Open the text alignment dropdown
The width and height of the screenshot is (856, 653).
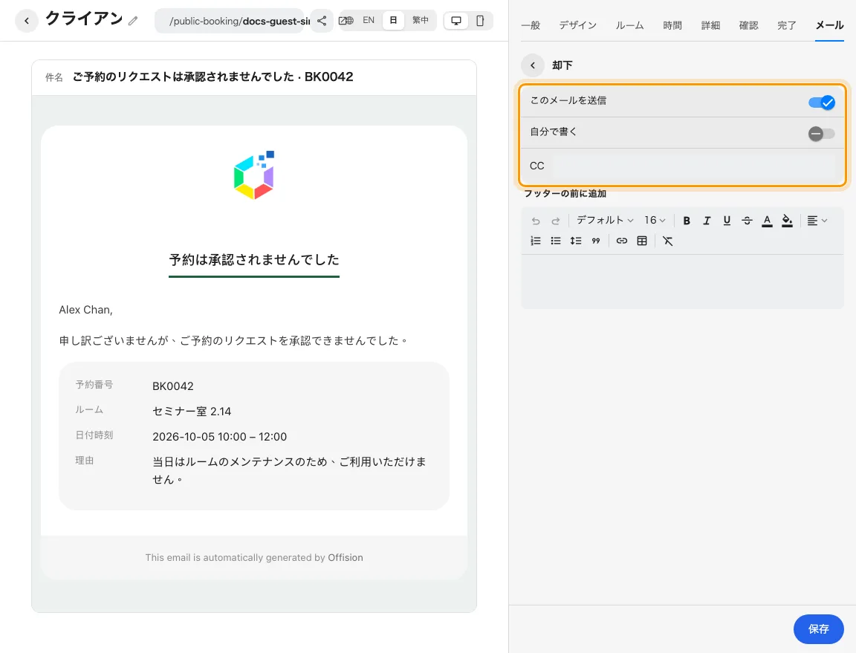817,221
